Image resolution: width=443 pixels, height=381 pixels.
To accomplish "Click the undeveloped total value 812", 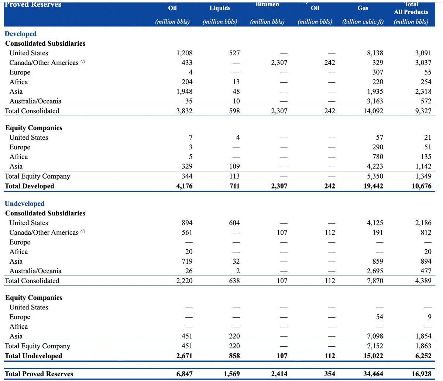I will pyautogui.click(x=426, y=232).
